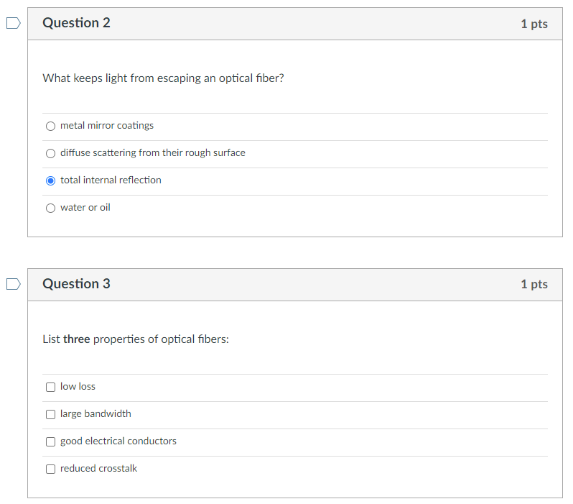Viewport: 573px width, 504px height.
Task: Click the 'Question 2' heading
Action: [x=76, y=23]
